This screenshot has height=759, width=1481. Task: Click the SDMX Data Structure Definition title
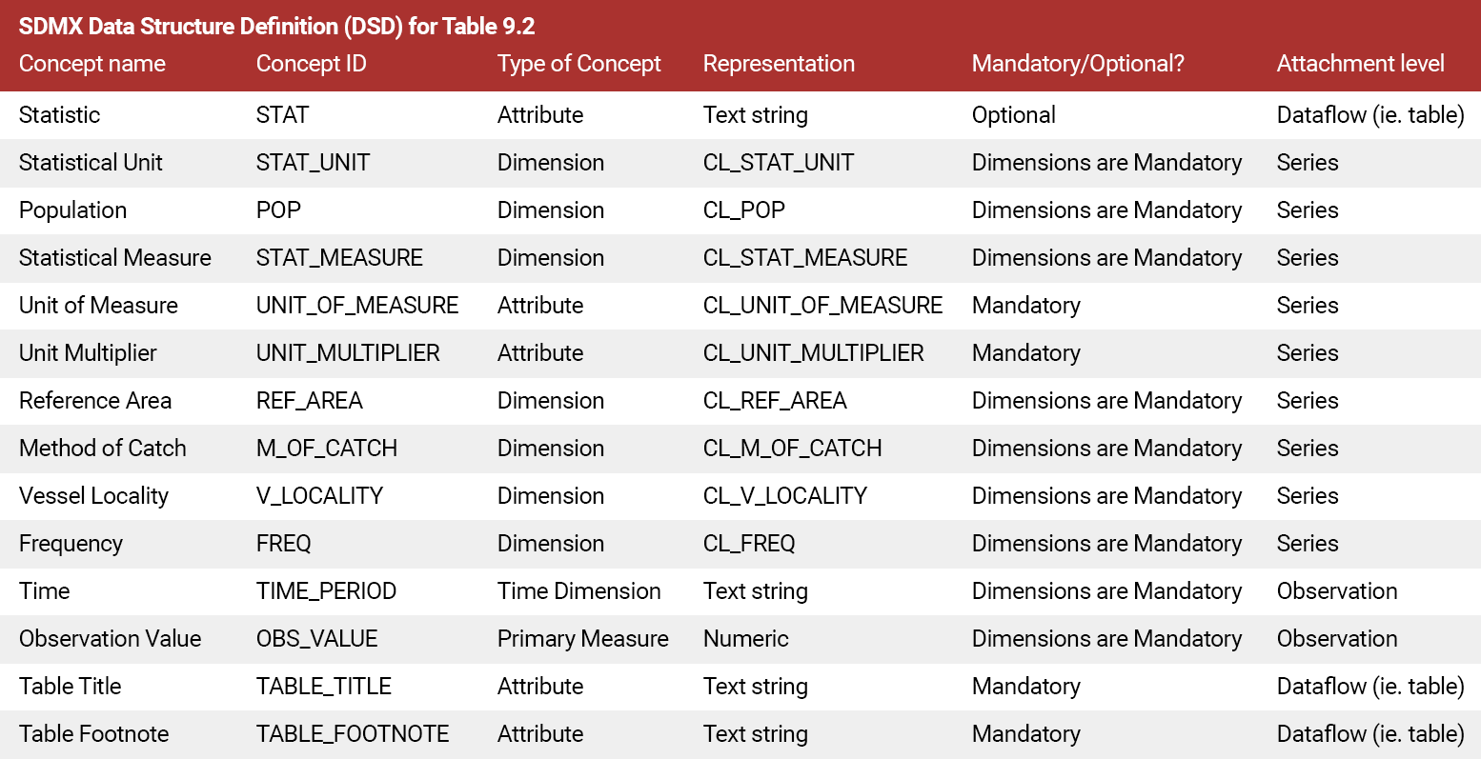[276, 26]
